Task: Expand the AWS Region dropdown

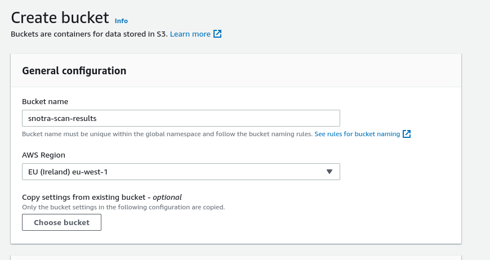Action: (x=180, y=172)
